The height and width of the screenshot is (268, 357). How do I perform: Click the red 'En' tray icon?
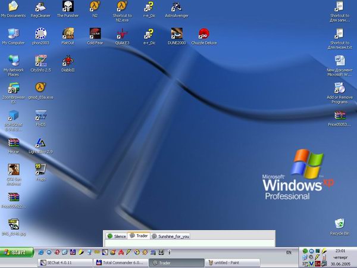point(318,264)
